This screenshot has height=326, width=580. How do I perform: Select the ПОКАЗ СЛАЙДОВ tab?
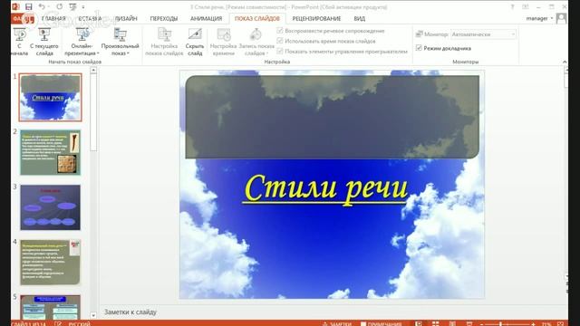coord(257,18)
